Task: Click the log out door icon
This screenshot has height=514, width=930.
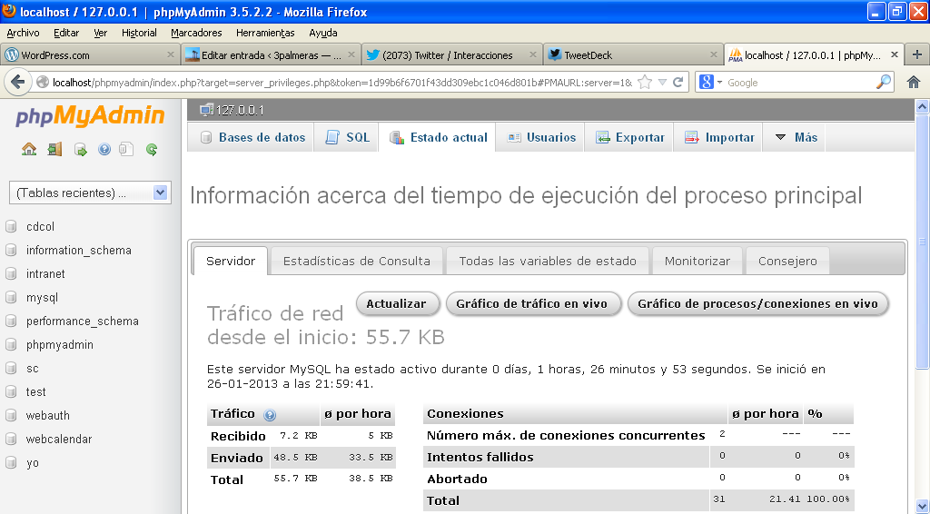Action: tap(54, 150)
